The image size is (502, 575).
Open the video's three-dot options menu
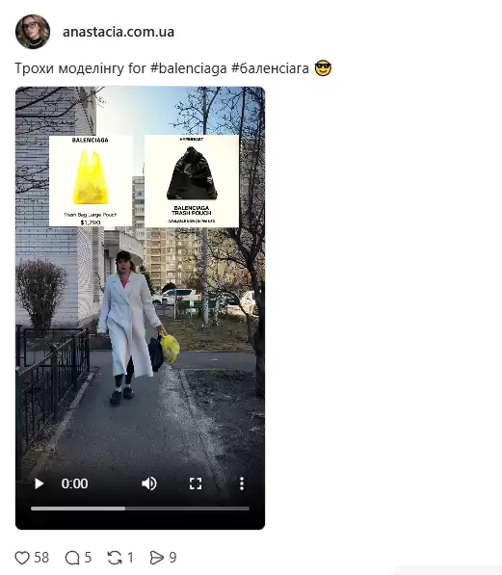pyautogui.click(x=242, y=484)
